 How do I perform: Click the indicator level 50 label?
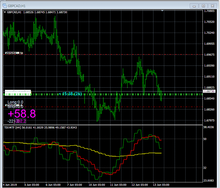click(205, 139)
